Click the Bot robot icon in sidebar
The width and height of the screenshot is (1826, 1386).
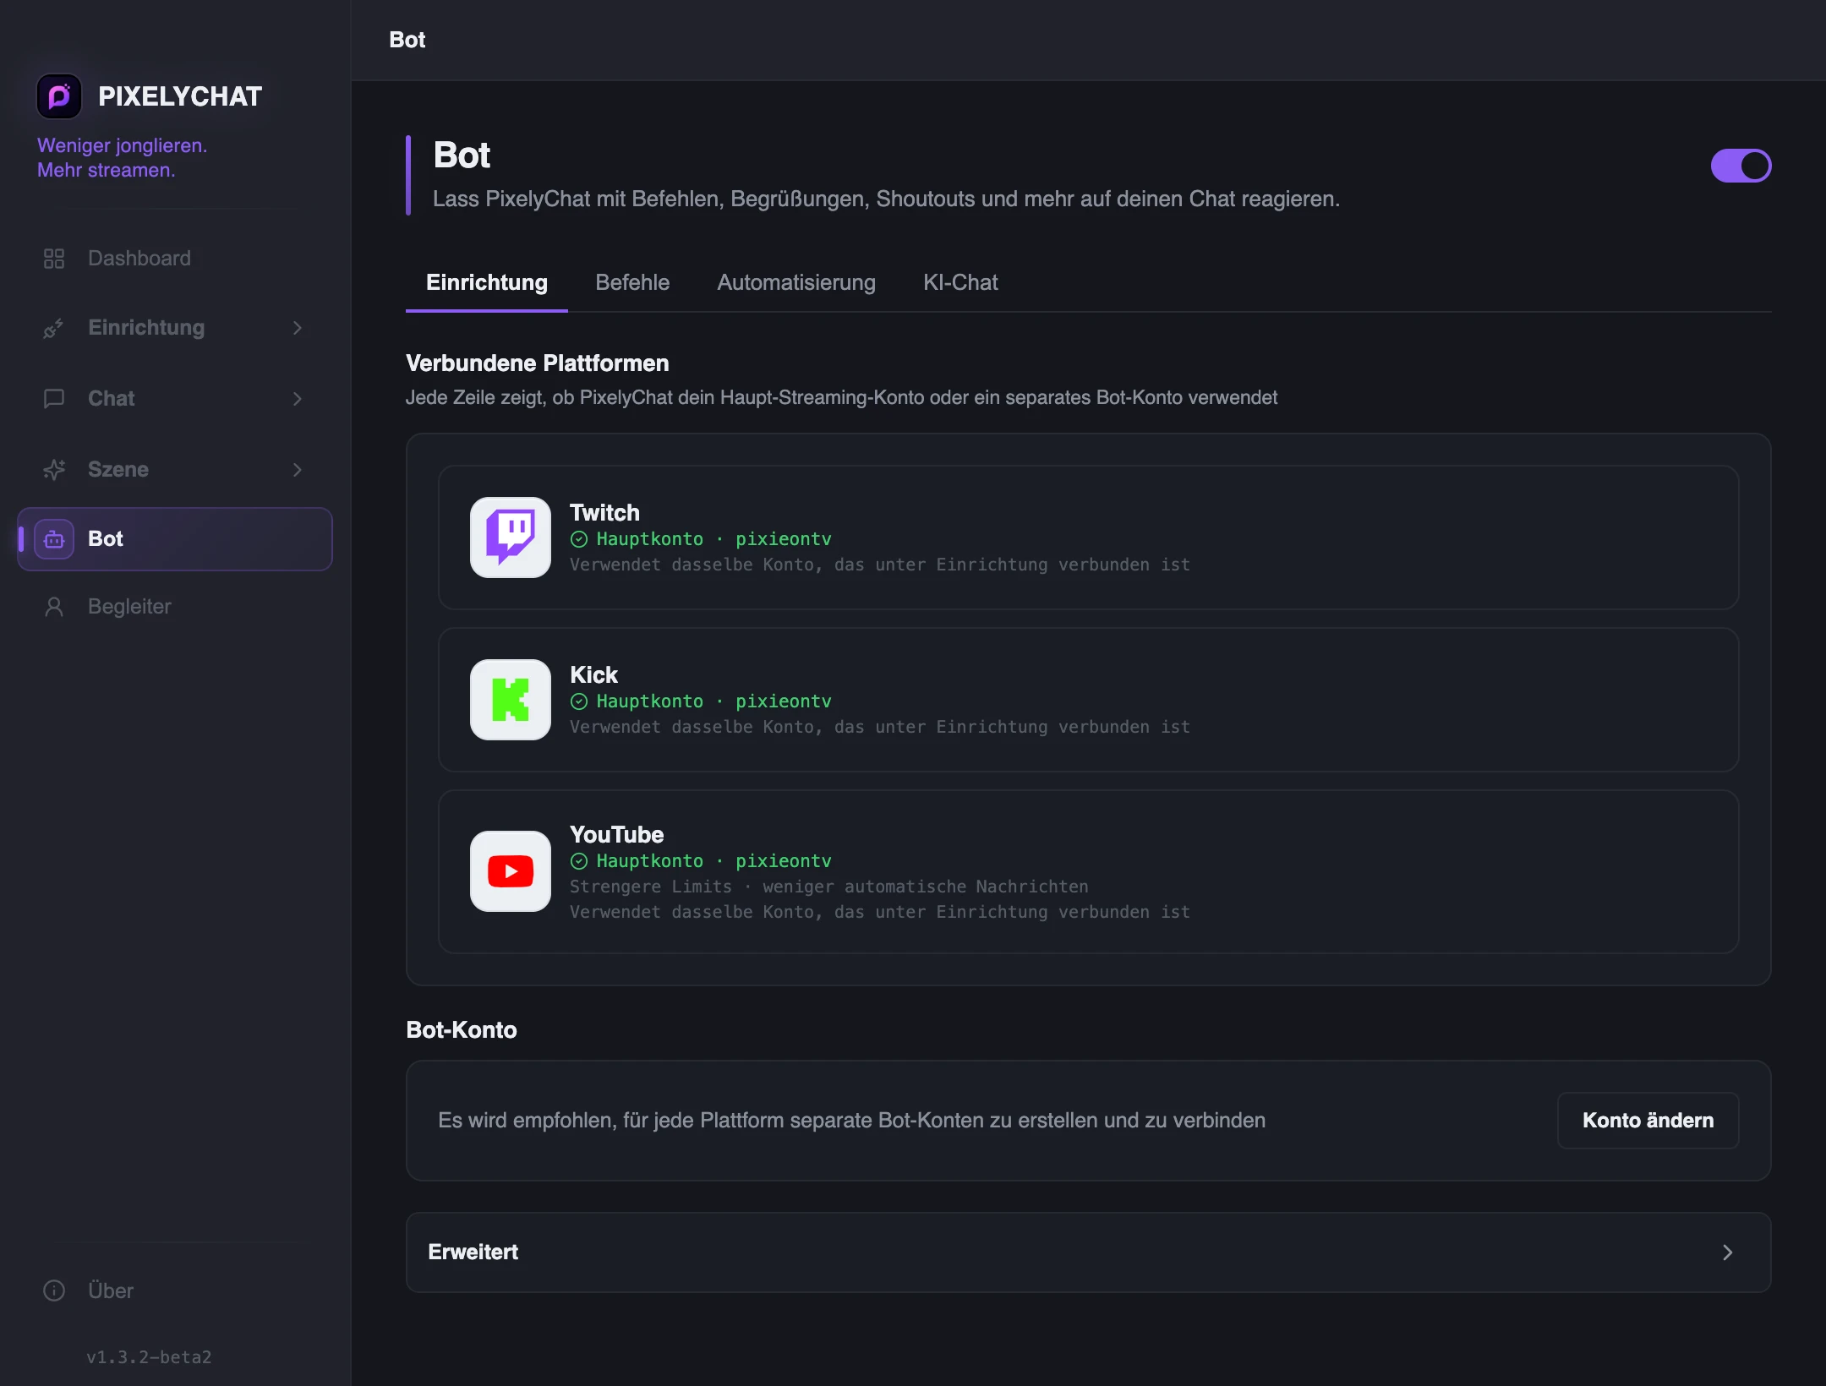click(54, 539)
